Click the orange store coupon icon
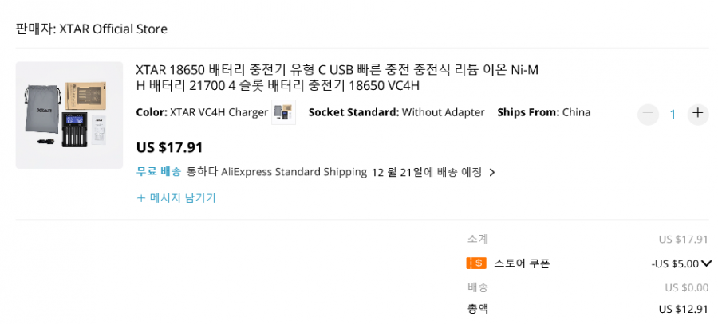Screen dimensions: 718x324 pyautogui.click(x=476, y=263)
